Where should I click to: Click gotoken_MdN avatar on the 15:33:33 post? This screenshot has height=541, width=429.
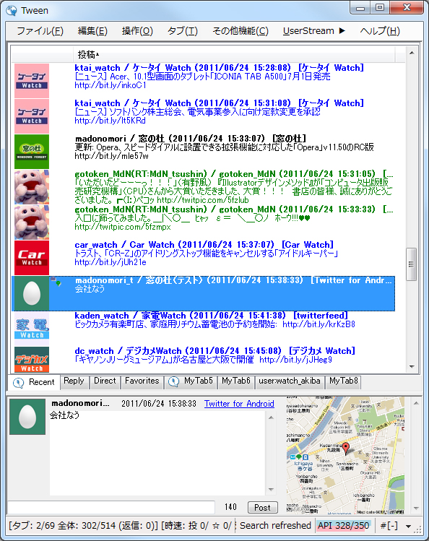(x=32, y=222)
